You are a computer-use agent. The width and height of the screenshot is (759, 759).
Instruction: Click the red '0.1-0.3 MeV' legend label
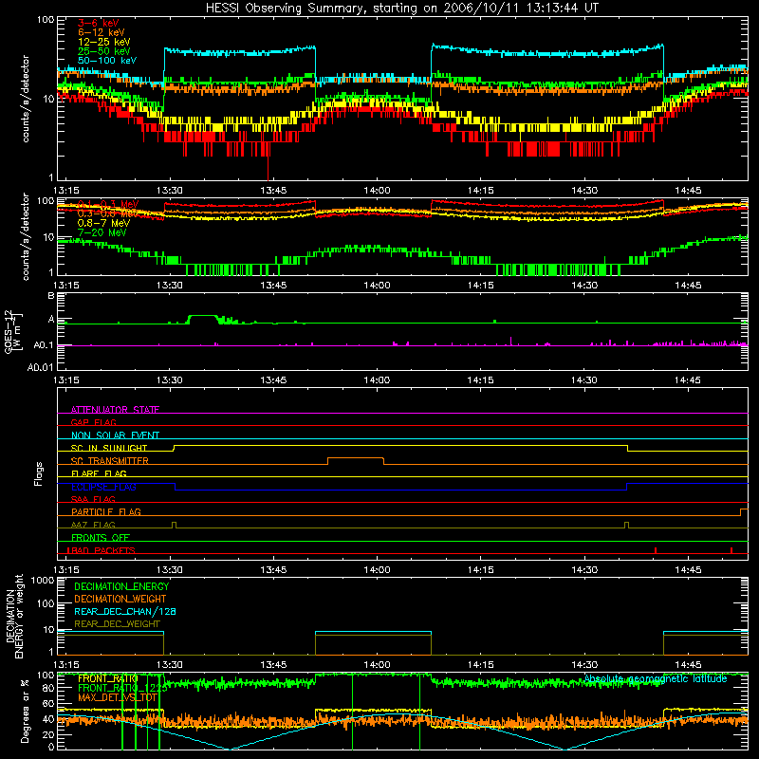[x=107, y=204]
